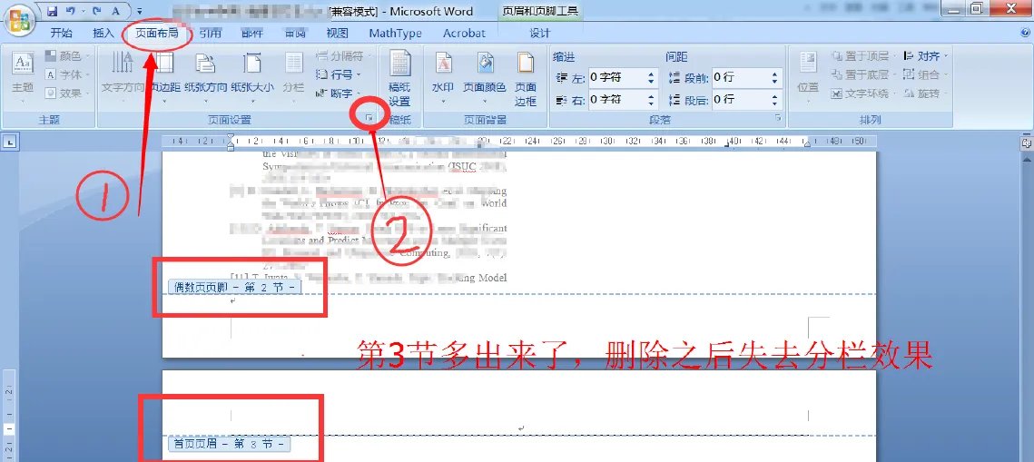Click the tab stop selector left of ruler
The width and height of the screenshot is (1034, 462).
click(x=10, y=141)
